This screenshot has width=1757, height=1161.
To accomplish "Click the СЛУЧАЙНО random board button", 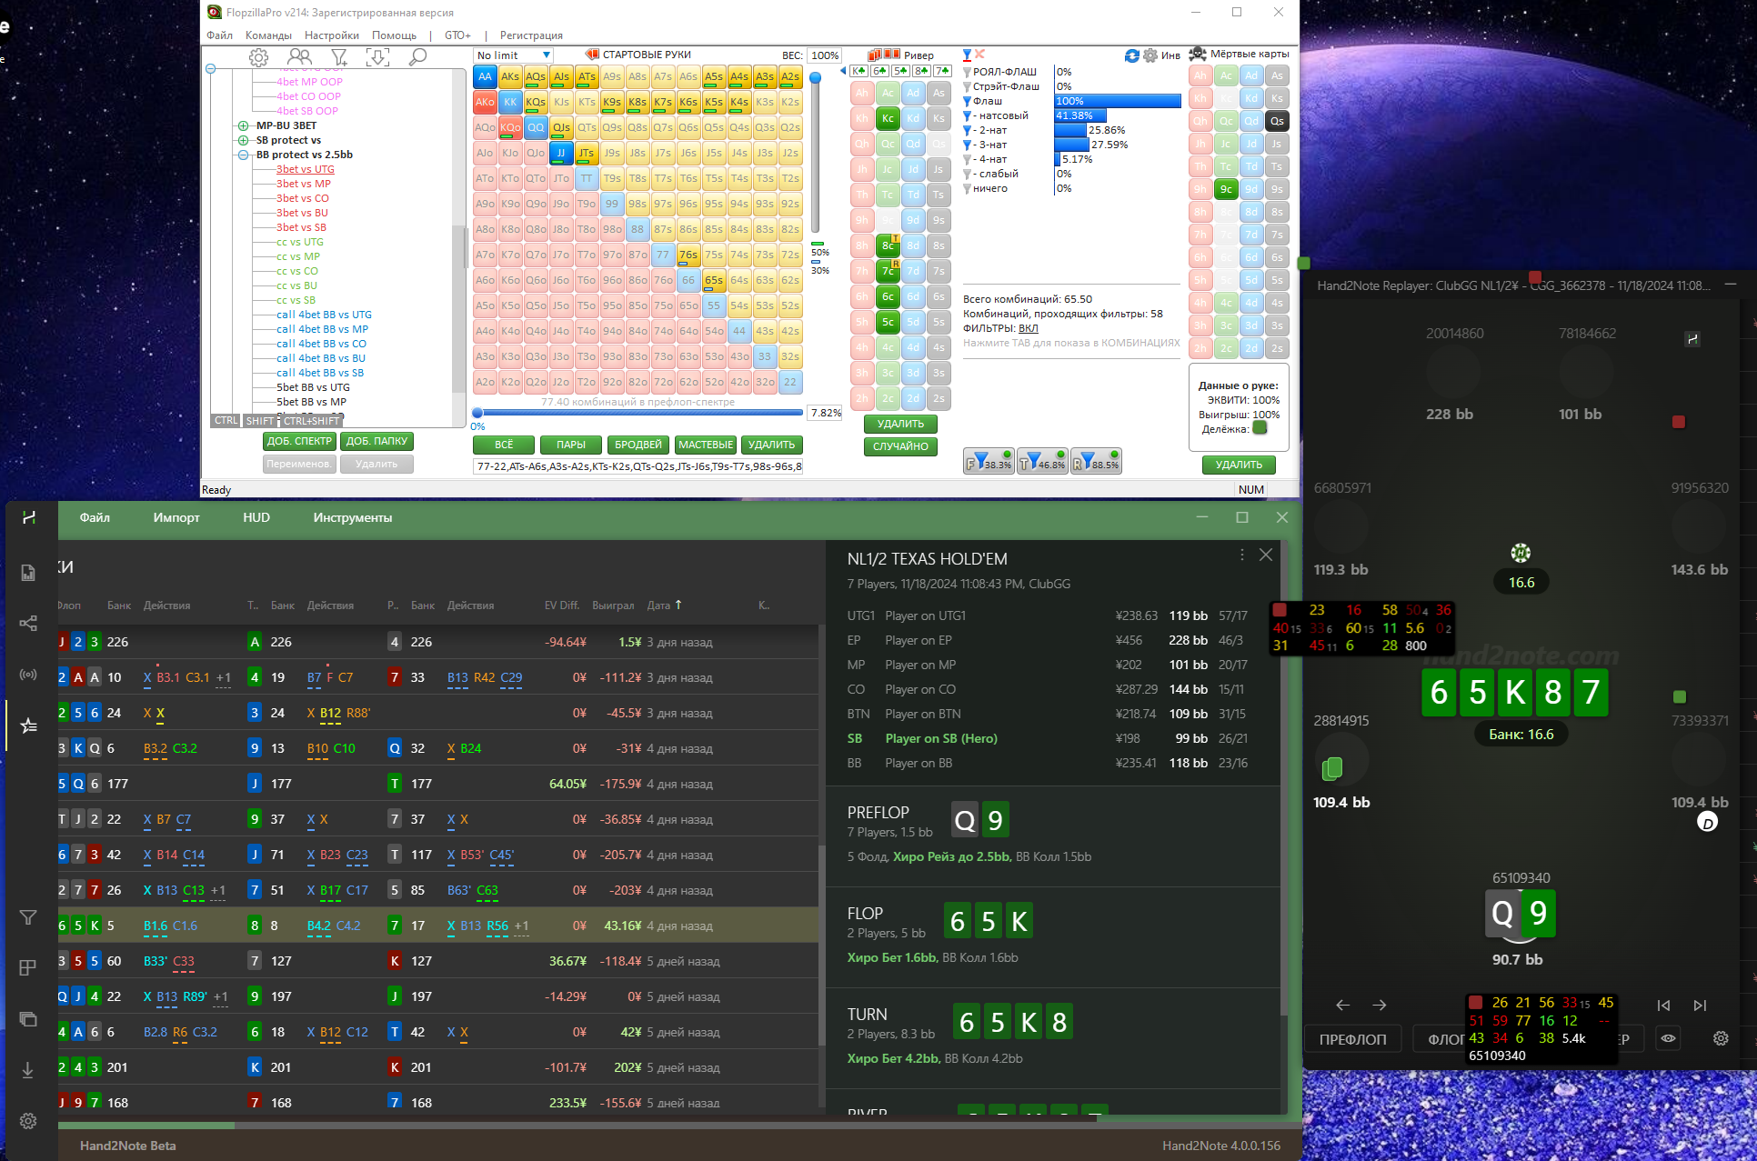I will point(900,446).
